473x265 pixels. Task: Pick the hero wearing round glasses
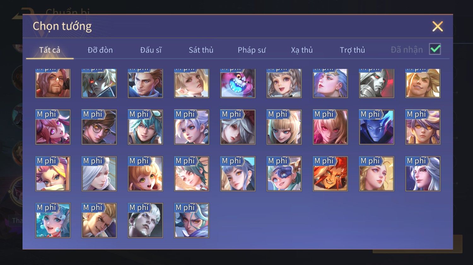coord(99,127)
